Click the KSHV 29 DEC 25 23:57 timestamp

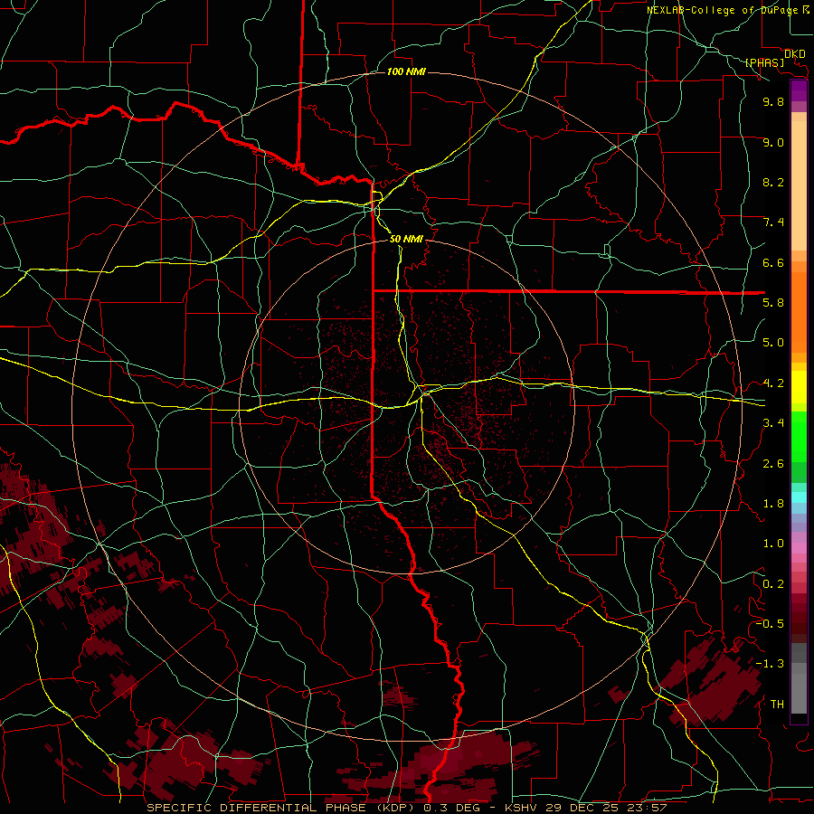point(585,808)
